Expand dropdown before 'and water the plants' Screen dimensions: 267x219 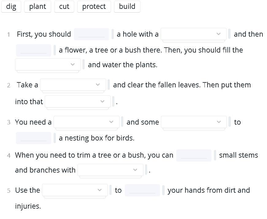pyautogui.click(x=48, y=64)
